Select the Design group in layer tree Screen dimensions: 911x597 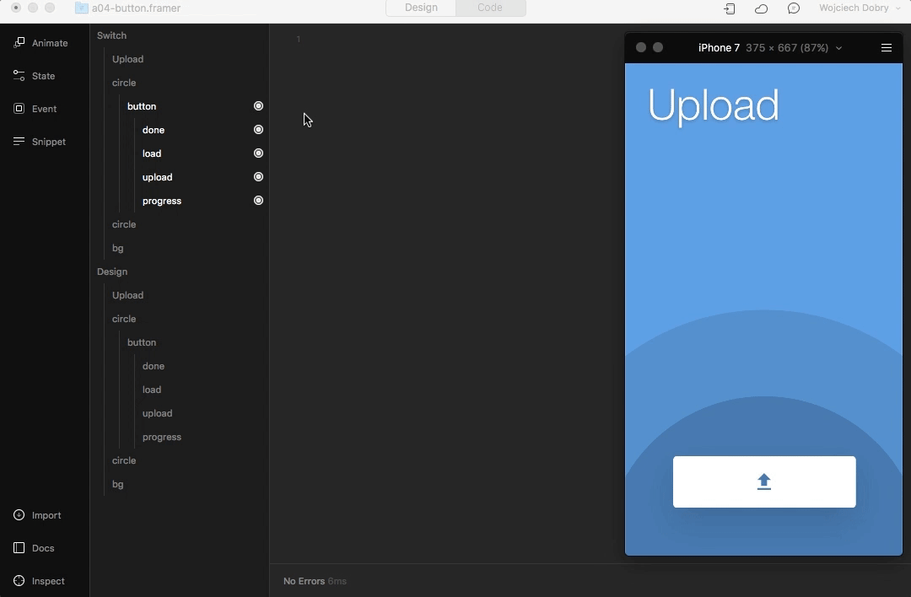(112, 272)
